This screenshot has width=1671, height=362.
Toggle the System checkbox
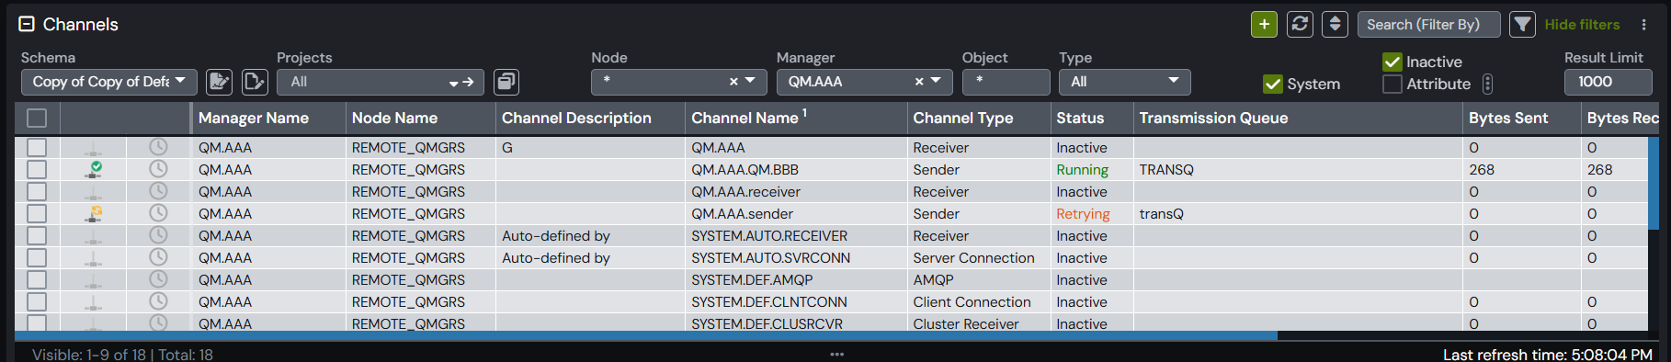(1272, 84)
